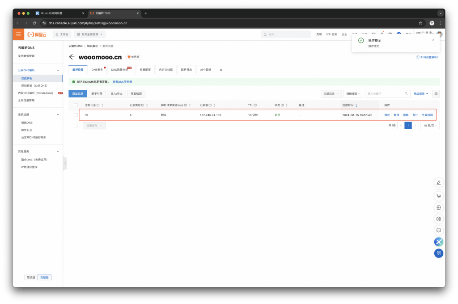Image resolution: width=458 pixels, height=304 pixels.
Task: Check the select-all header checkbox
Action: (76, 105)
